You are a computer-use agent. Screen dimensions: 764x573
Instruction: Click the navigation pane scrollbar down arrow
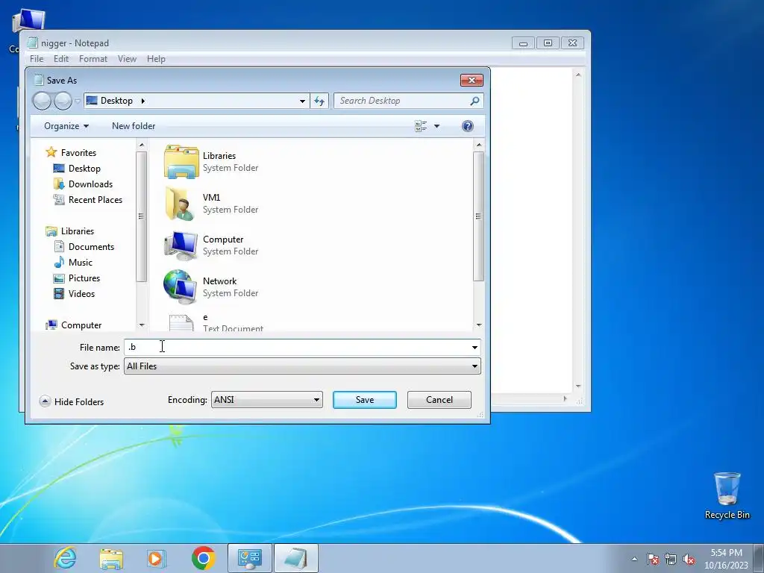[x=141, y=325]
